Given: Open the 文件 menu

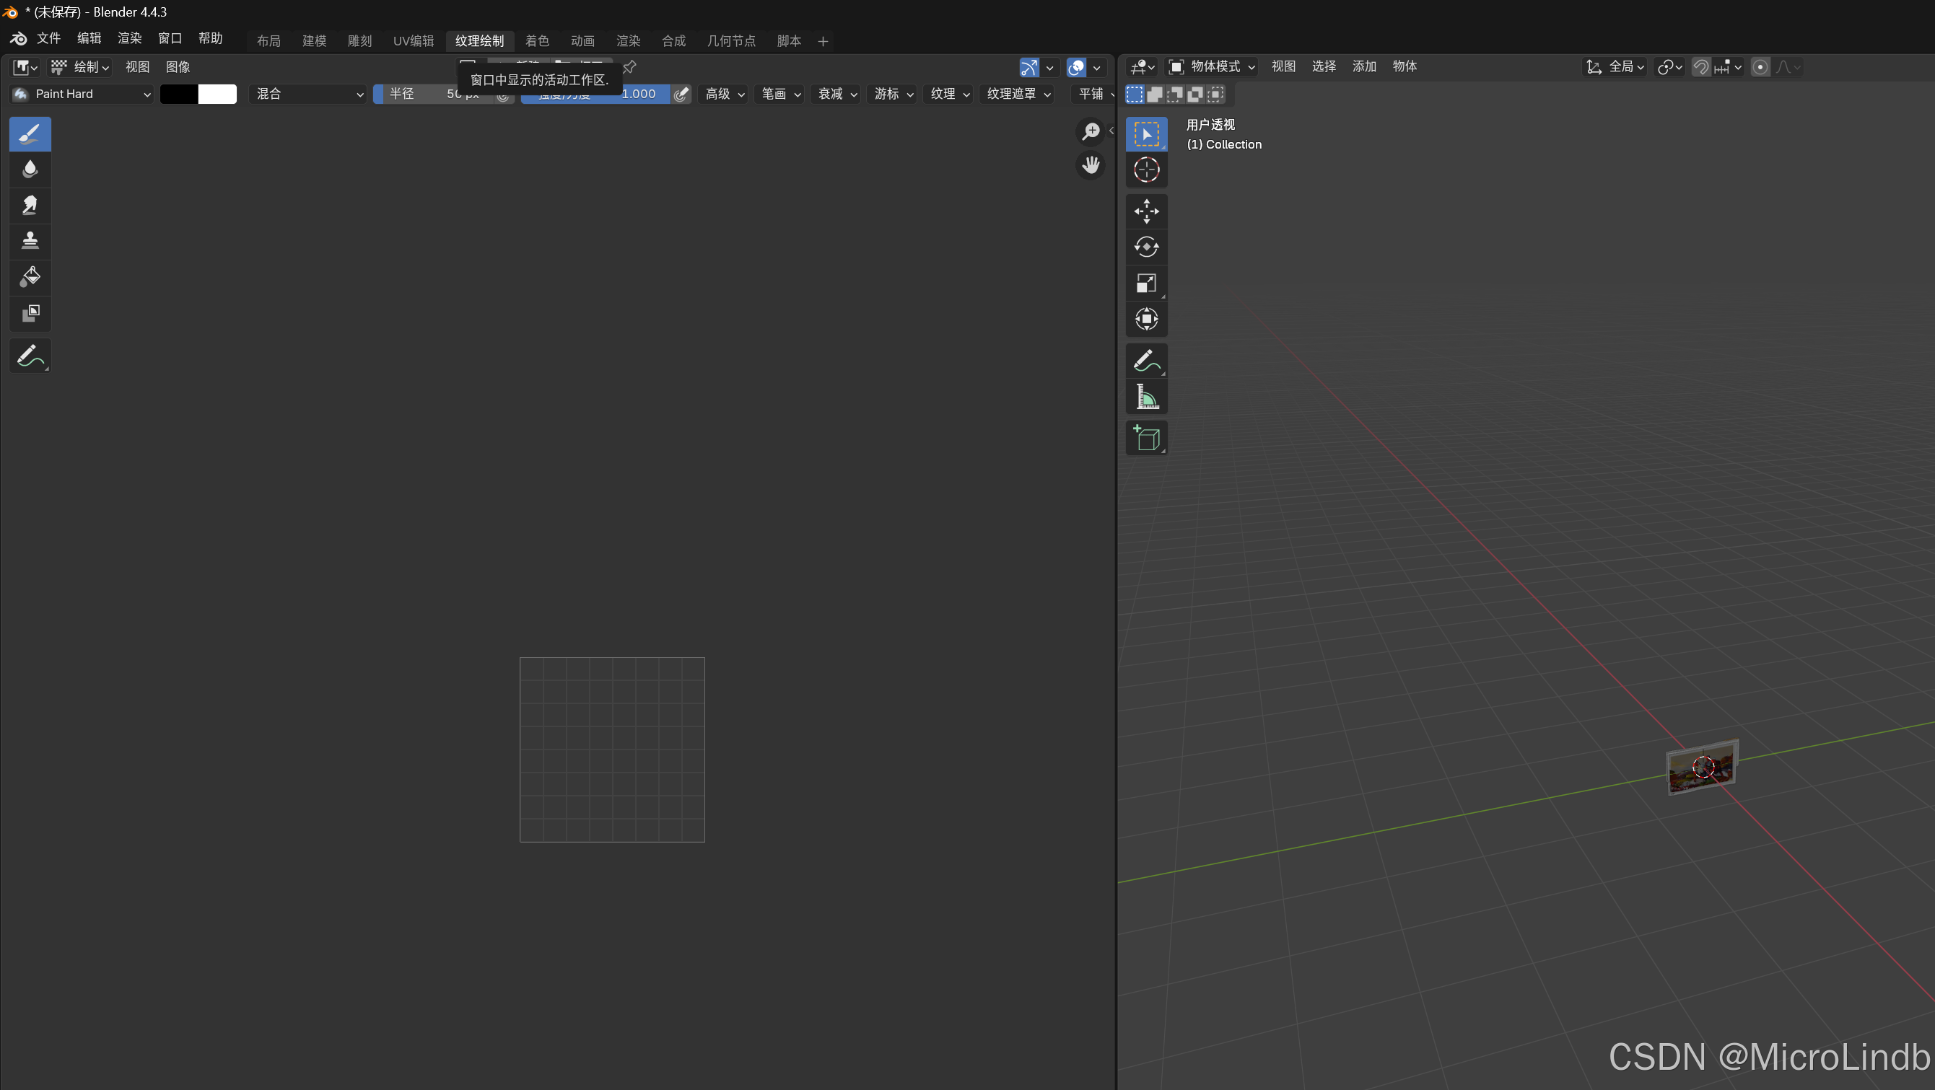Looking at the screenshot, I should (x=48, y=38).
